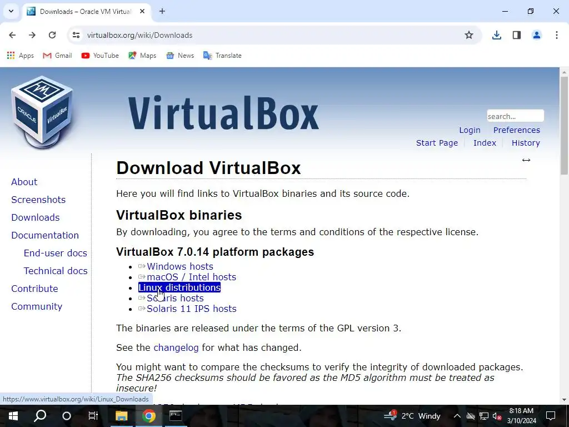
Task: Open the Login link
Action: click(470, 130)
